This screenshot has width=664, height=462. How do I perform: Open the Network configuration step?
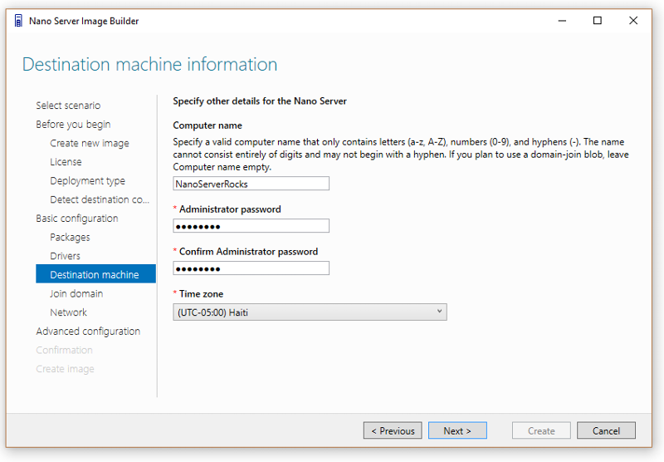pos(68,312)
